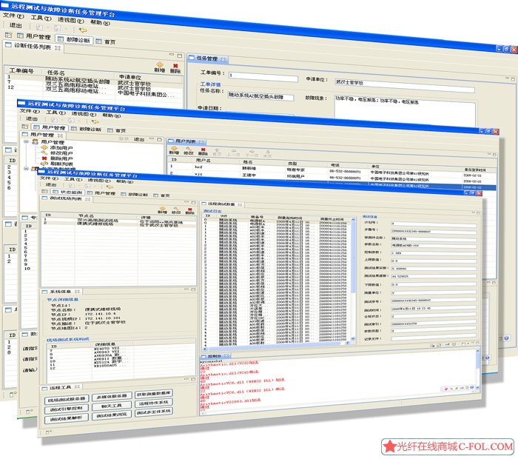This screenshot has width=518, height=459.
Task: Select 删除用户 in the middle window's tree
Action: tap(61, 158)
